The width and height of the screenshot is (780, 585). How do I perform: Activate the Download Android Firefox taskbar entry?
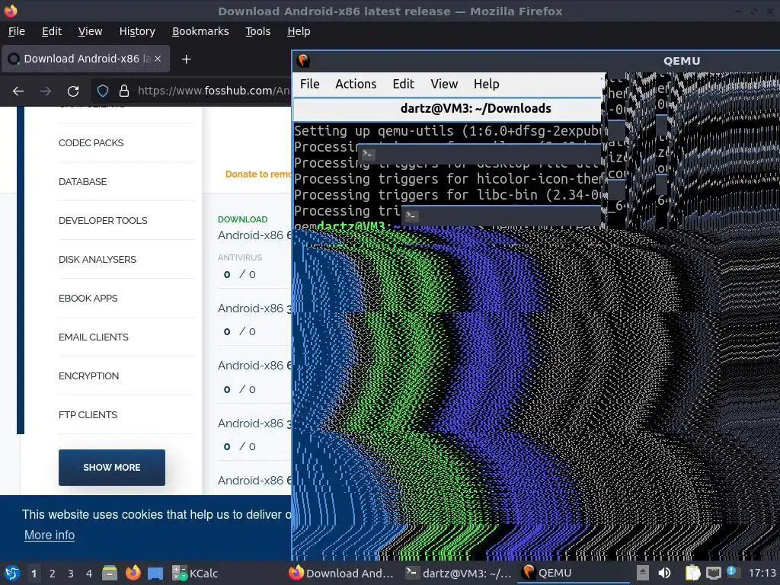341,573
